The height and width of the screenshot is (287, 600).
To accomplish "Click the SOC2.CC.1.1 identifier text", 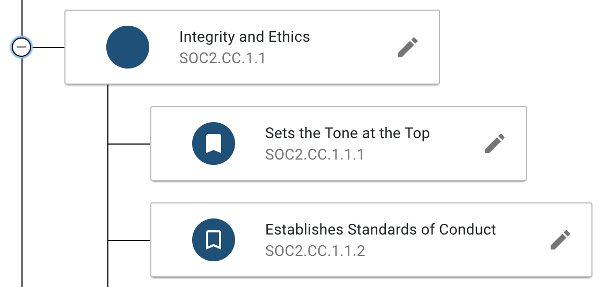I will coord(222,58).
